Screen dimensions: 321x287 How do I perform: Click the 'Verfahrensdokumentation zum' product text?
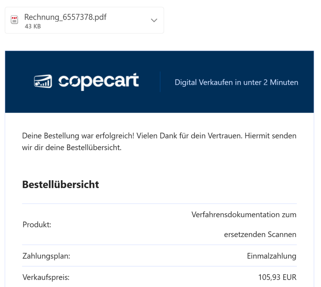coord(244,215)
